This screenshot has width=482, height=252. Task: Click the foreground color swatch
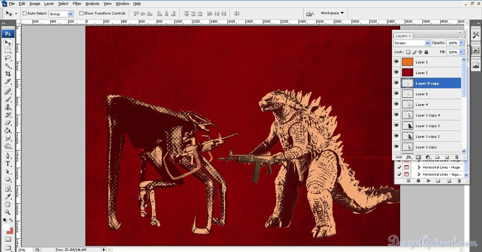pos(6,227)
